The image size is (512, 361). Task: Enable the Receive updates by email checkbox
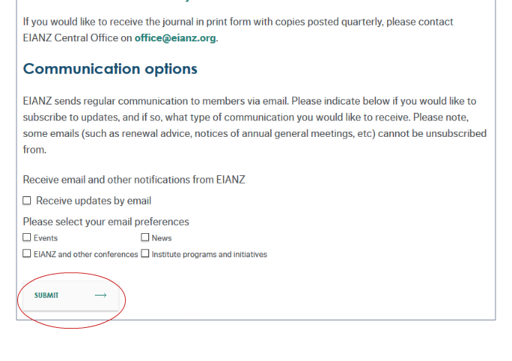coord(27,201)
